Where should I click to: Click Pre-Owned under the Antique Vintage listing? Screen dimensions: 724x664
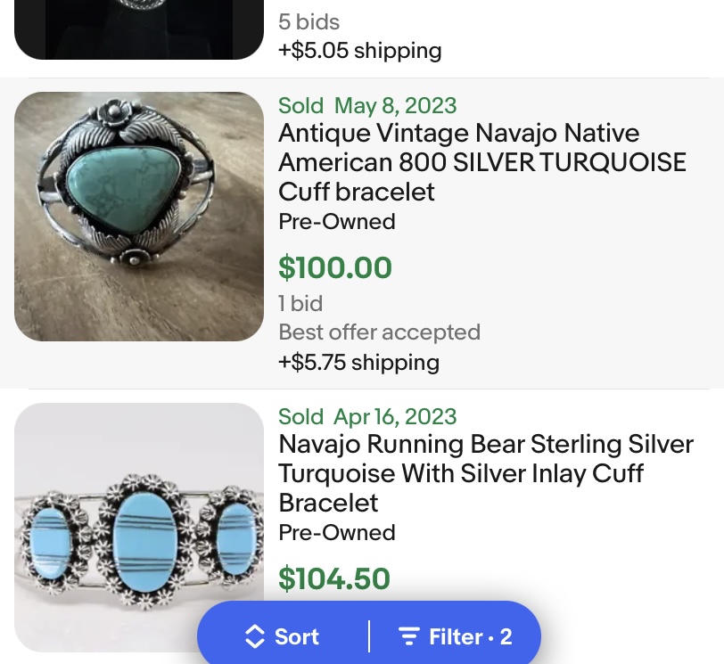(x=337, y=221)
